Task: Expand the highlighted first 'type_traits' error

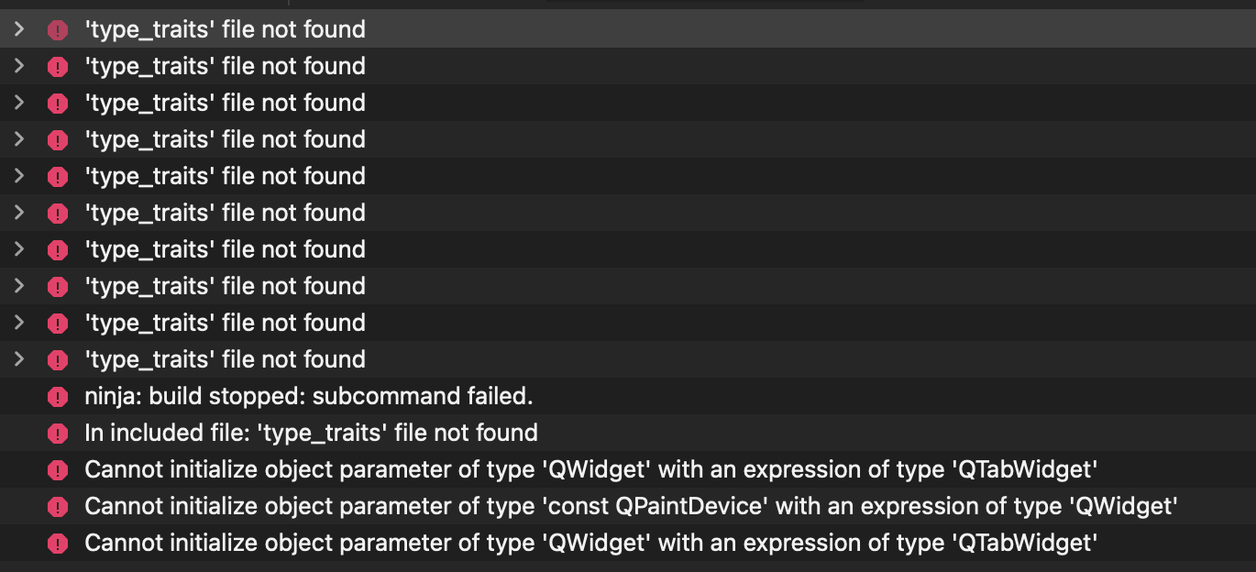Action: click(x=18, y=29)
